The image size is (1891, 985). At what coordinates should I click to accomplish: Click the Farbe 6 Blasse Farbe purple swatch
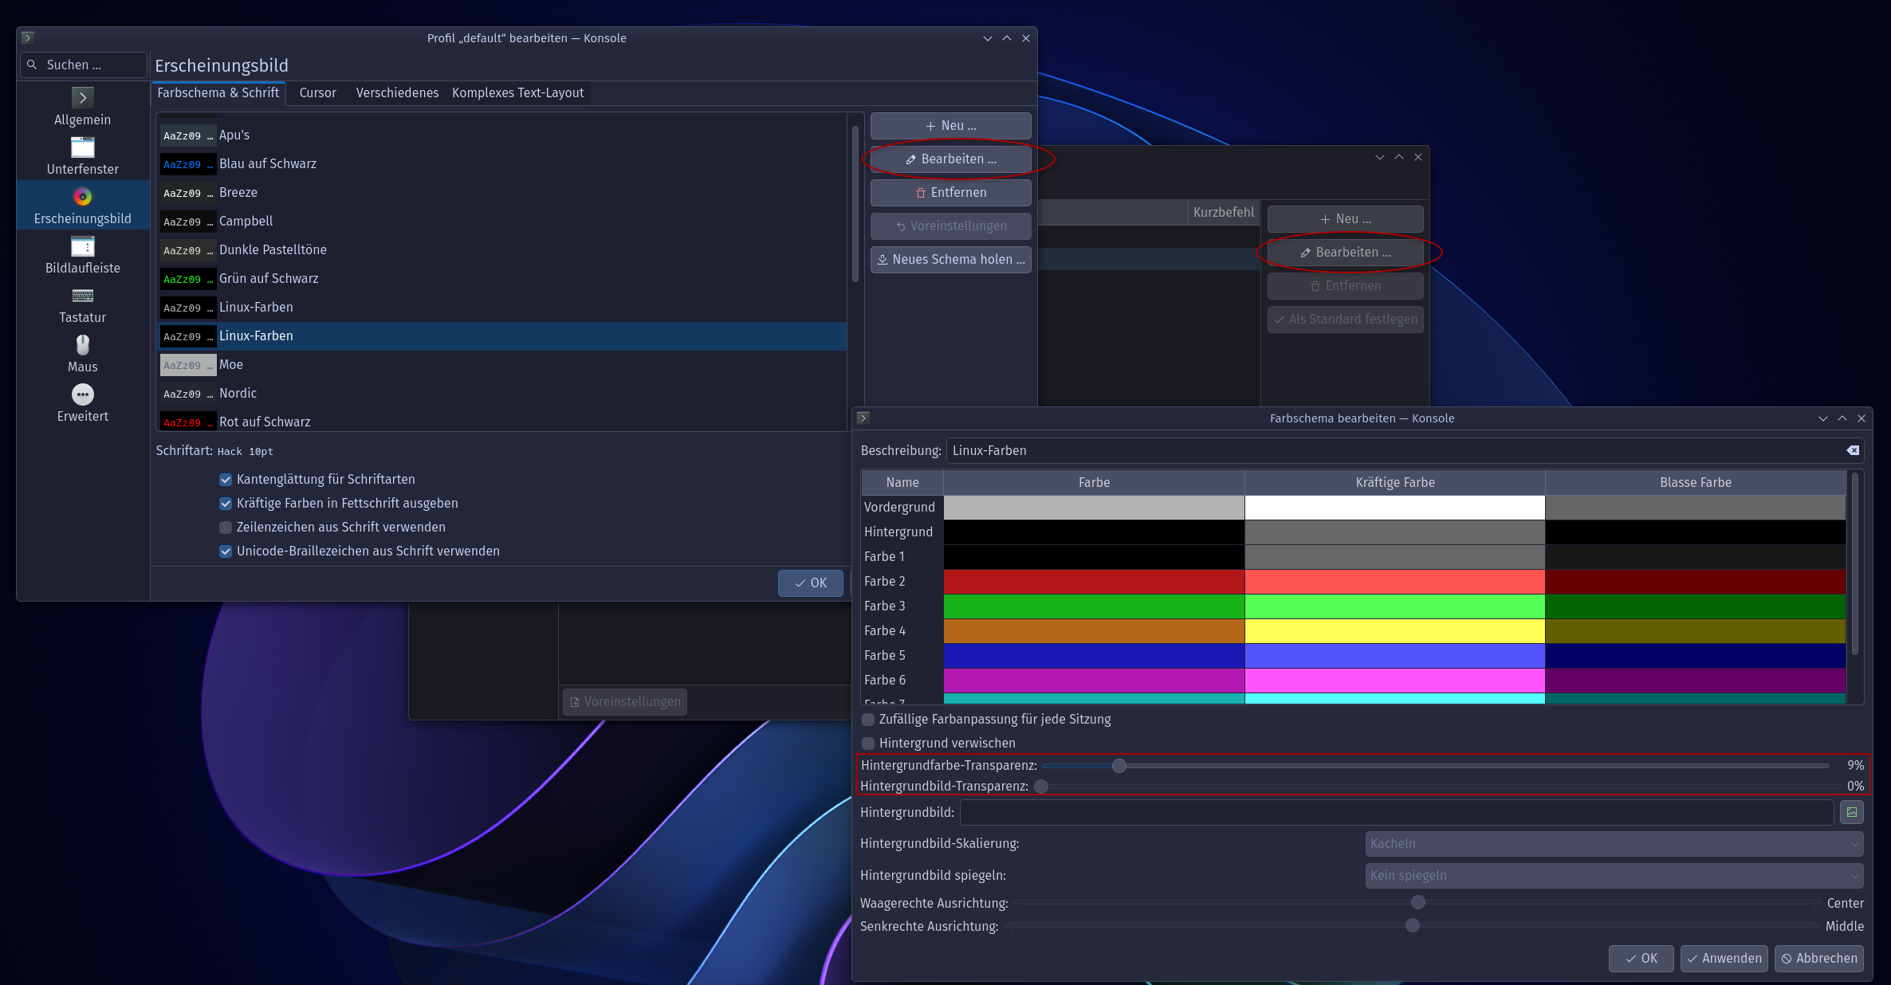pyautogui.click(x=1695, y=680)
